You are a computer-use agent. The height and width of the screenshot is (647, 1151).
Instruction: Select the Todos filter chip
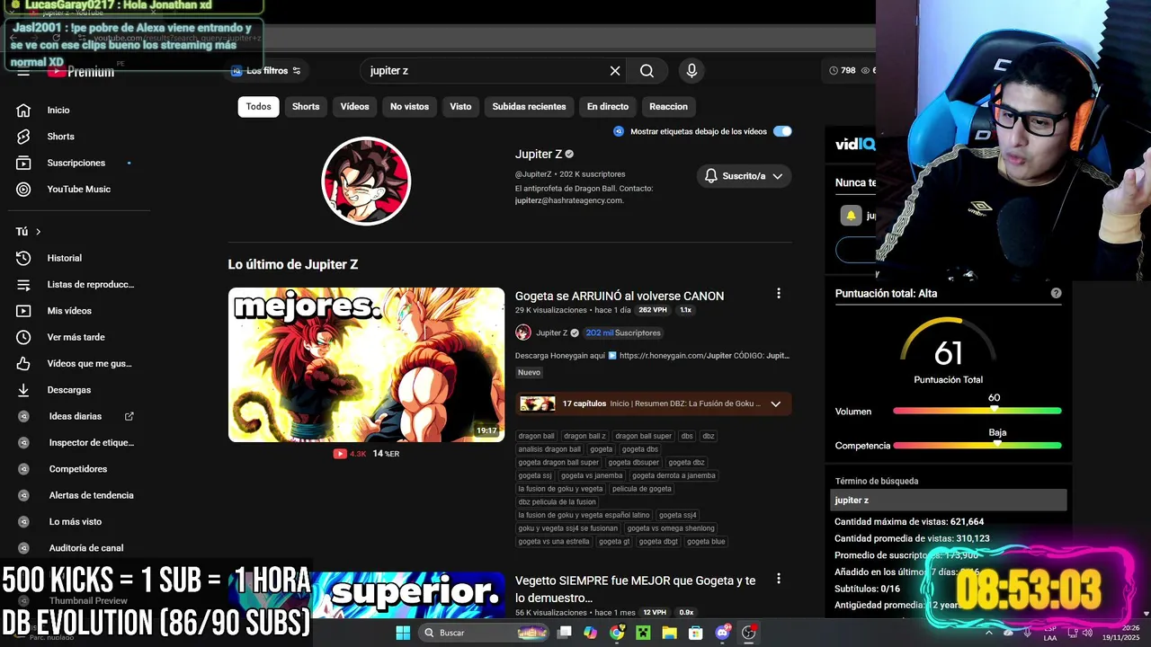(x=258, y=107)
